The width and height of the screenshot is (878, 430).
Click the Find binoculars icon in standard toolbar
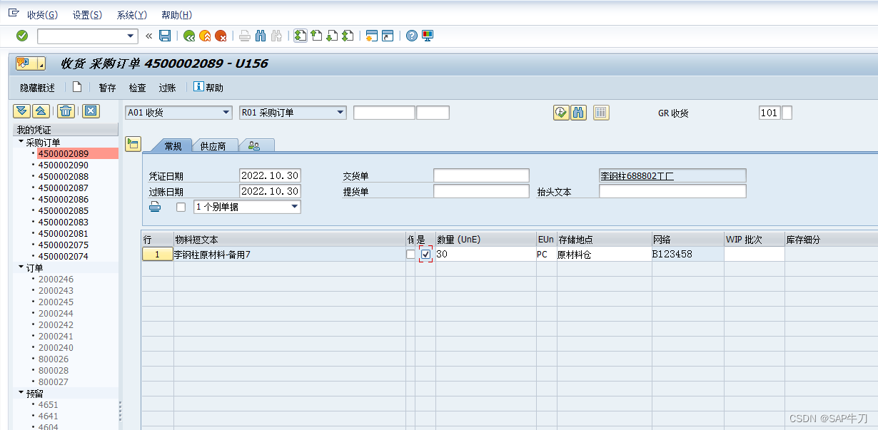click(x=261, y=36)
